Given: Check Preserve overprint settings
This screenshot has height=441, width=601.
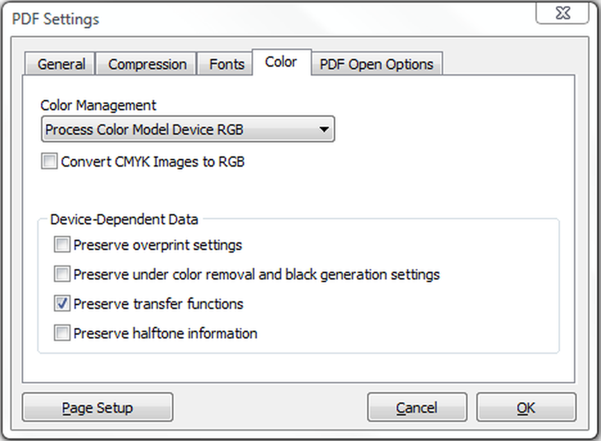Looking at the screenshot, I should (62, 245).
